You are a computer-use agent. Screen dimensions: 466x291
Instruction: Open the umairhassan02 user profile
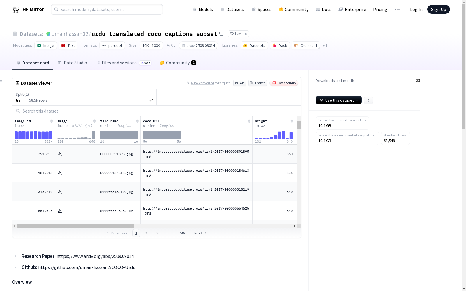pos(70,34)
